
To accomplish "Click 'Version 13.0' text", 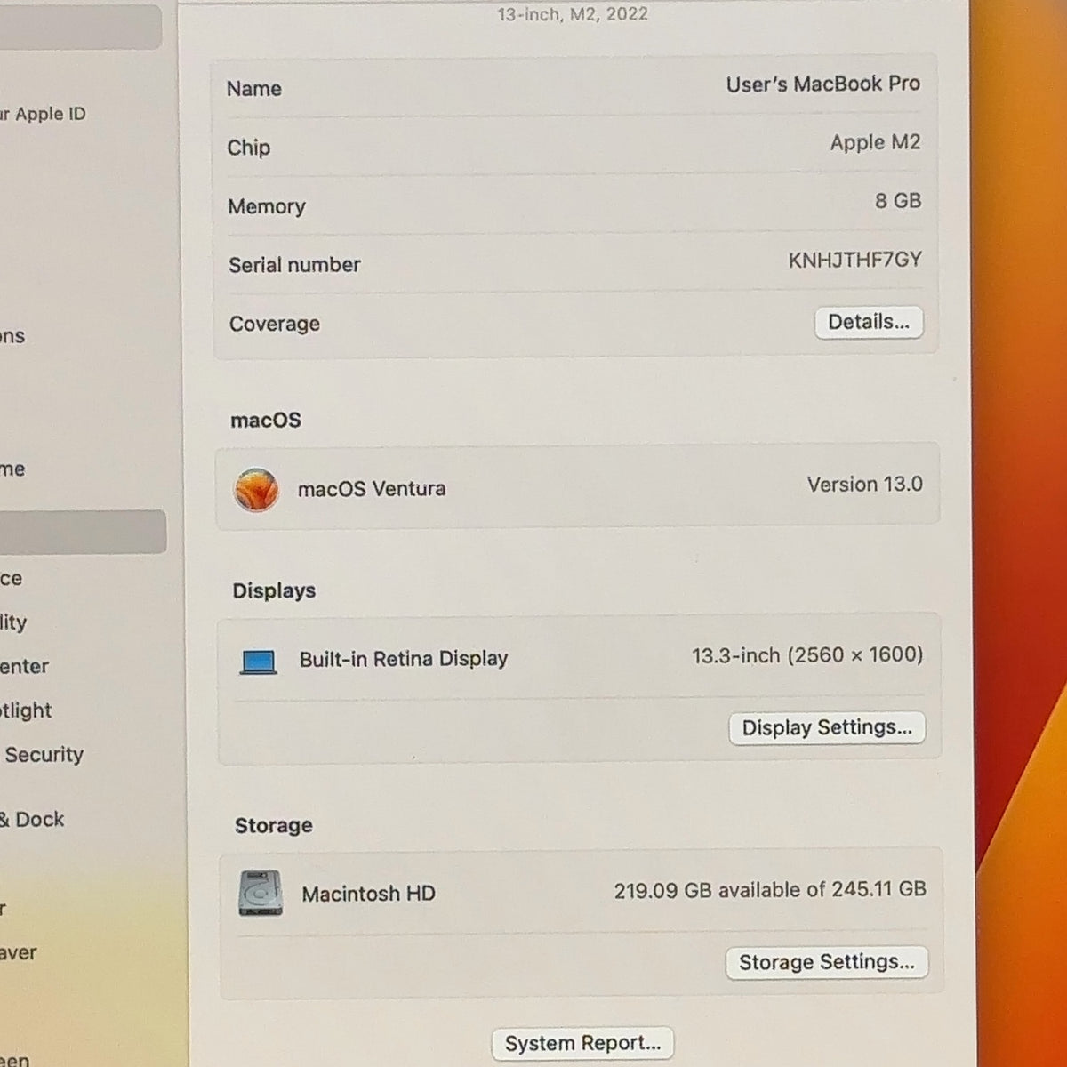I will (x=865, y=485).
